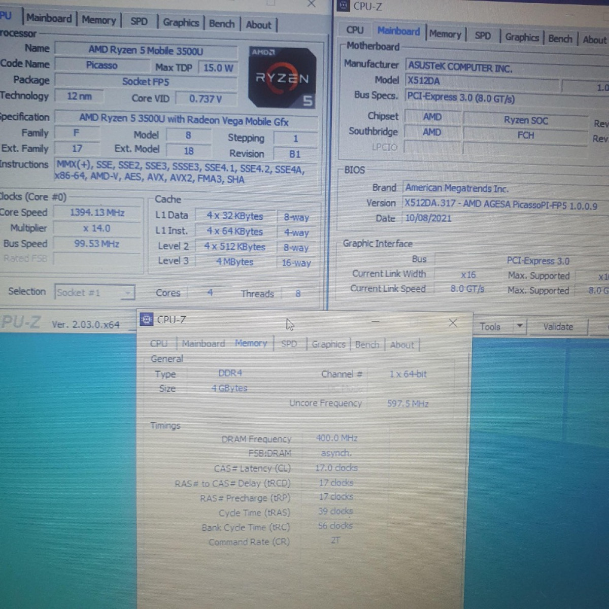Click the Bus Specs field PCI-Express 3.0

coord(507,97)
